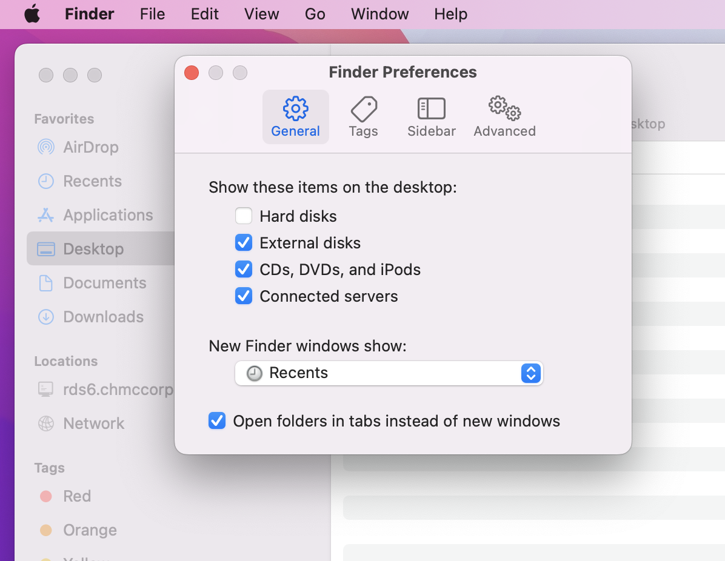725x561 pixels.
Task: Select the Orange tag label
Action: (90, 530)
